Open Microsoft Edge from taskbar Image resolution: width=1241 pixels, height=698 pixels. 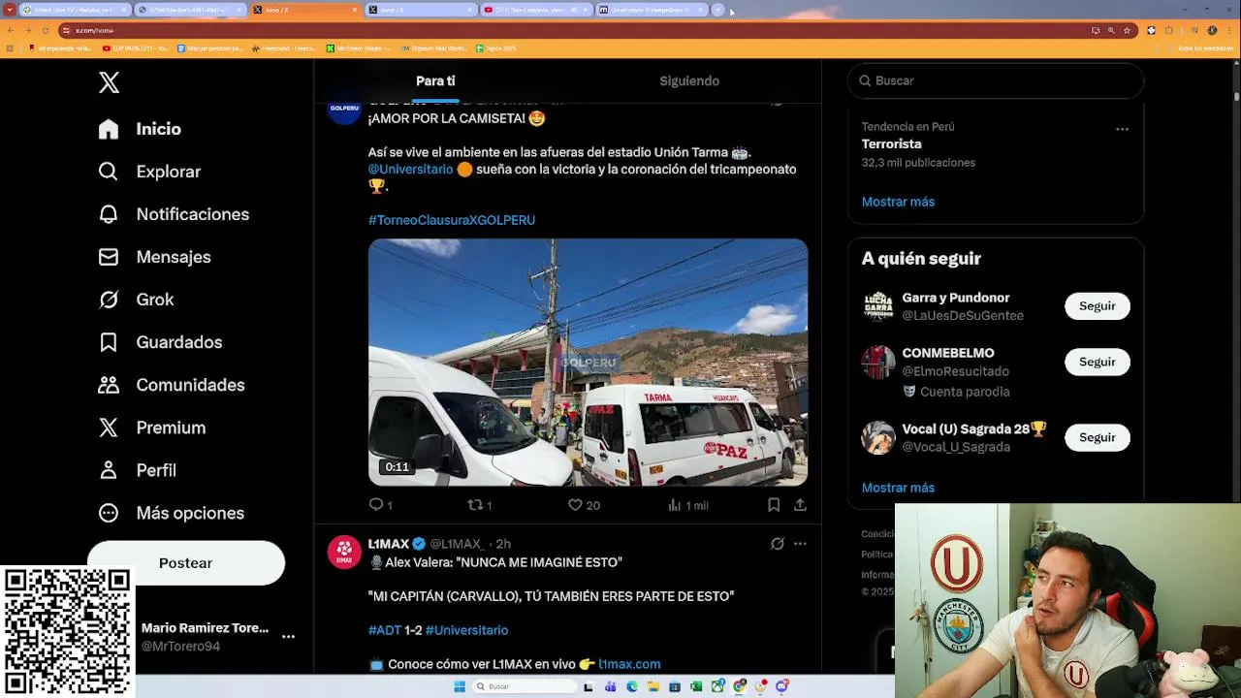[x=631, y=686]
